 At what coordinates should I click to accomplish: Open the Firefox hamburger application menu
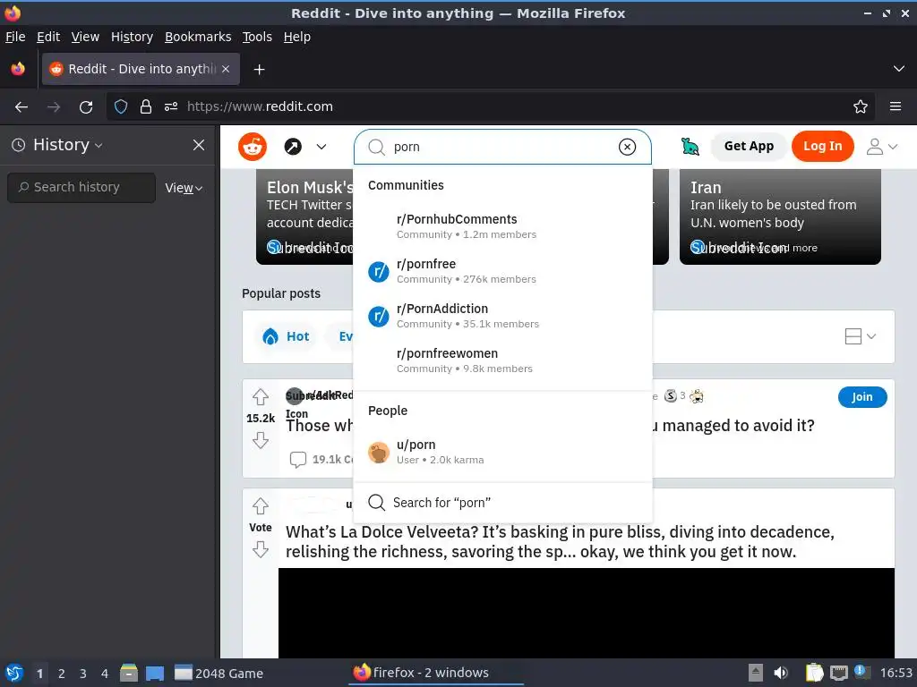(x=896, y=107)
